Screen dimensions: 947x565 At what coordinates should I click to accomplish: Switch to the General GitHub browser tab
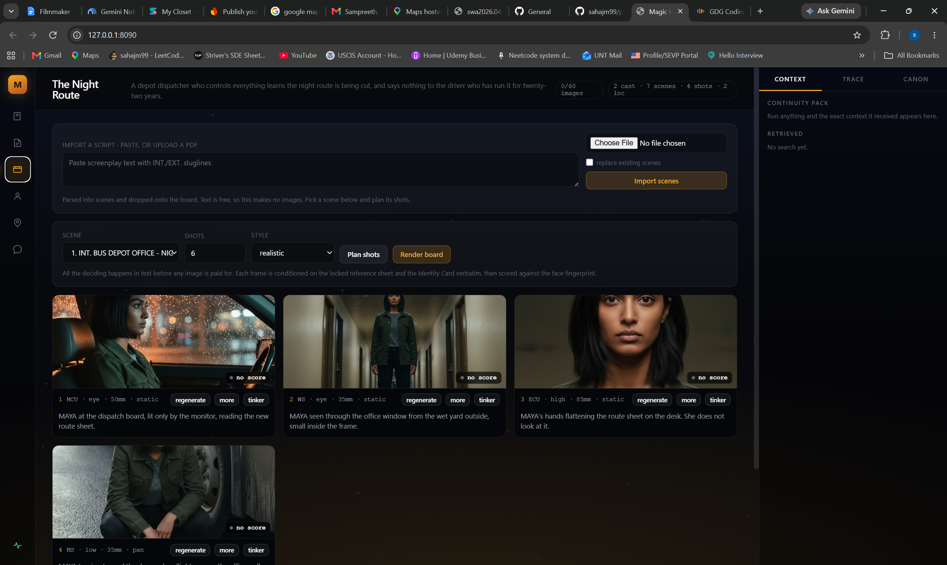539,11
